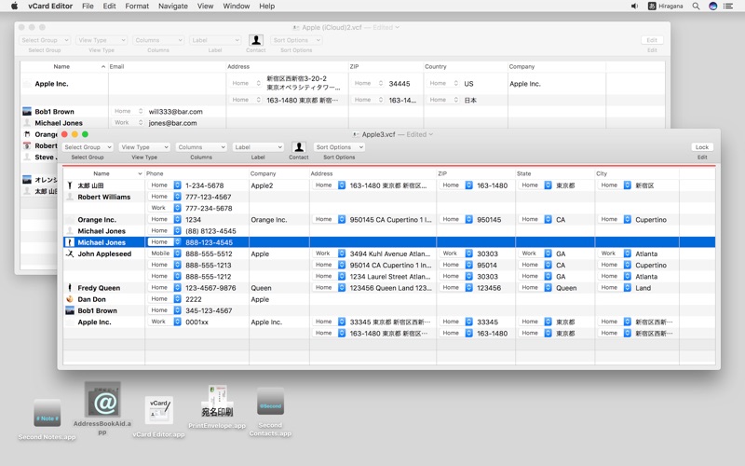
Task: Open the Window menu
Action: click(237, 6)
